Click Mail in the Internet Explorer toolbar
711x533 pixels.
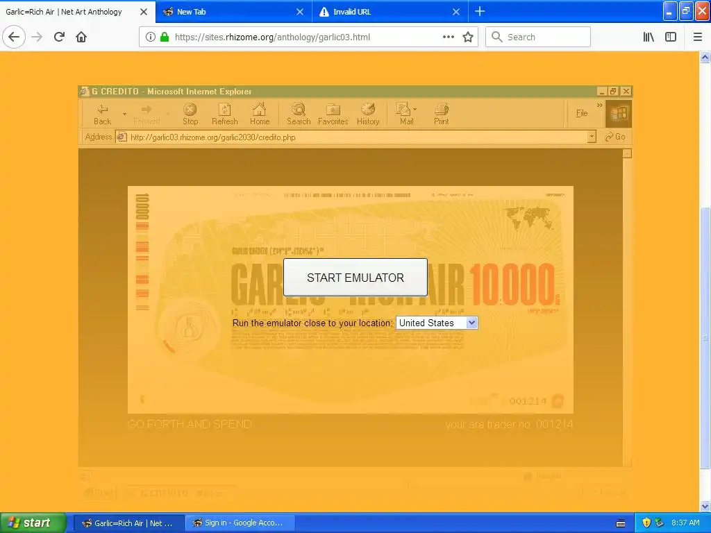point(405,115)
